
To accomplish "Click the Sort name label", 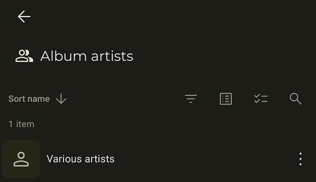I will pyautogui.click(x=29, y=99).
